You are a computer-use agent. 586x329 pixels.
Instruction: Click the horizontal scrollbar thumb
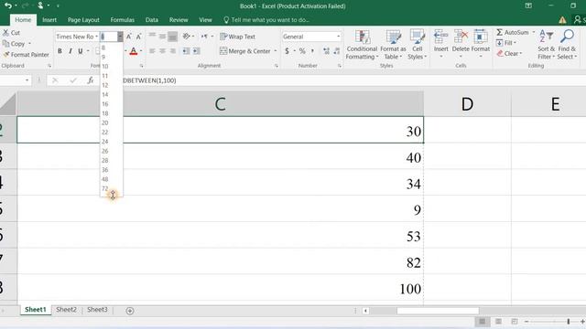[x=438, y=311]
